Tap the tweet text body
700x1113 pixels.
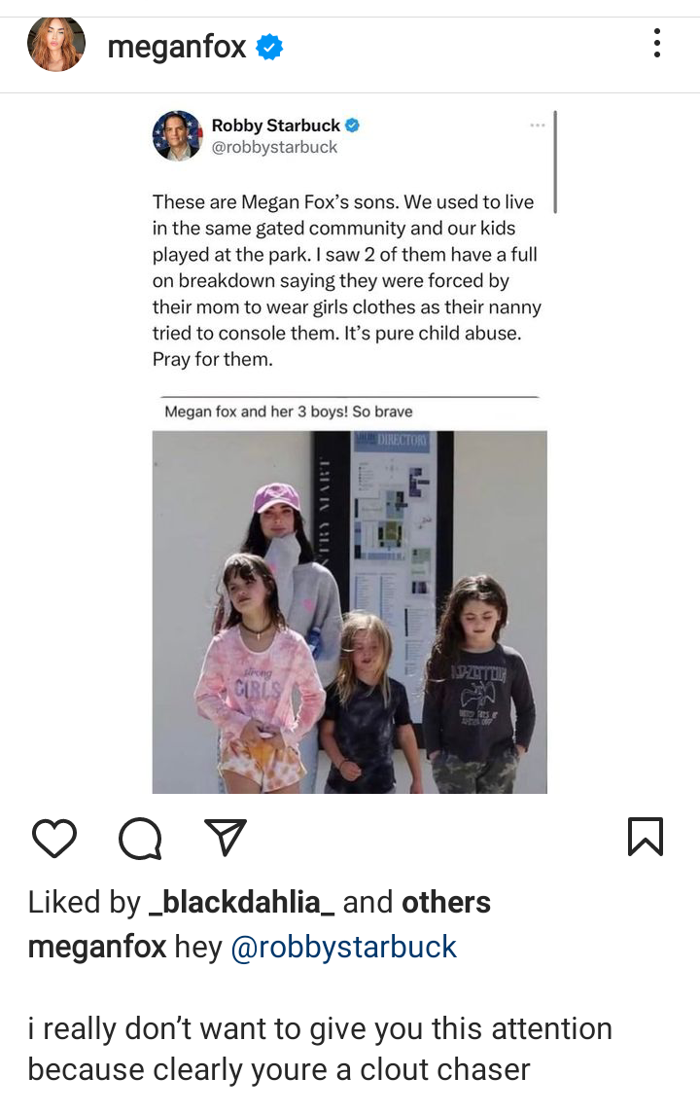(347, 280)
